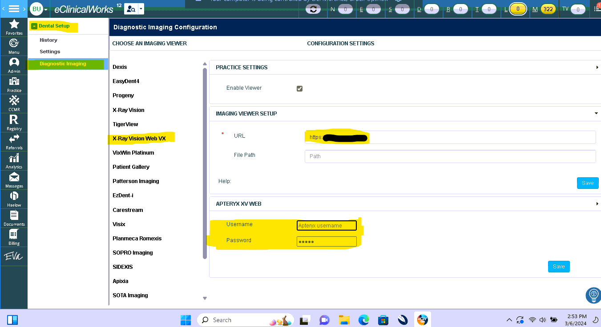Save the Apteryx XV Web credentials
The width and height of the screenshot is (601, 327).
click(x=559, y=267)
